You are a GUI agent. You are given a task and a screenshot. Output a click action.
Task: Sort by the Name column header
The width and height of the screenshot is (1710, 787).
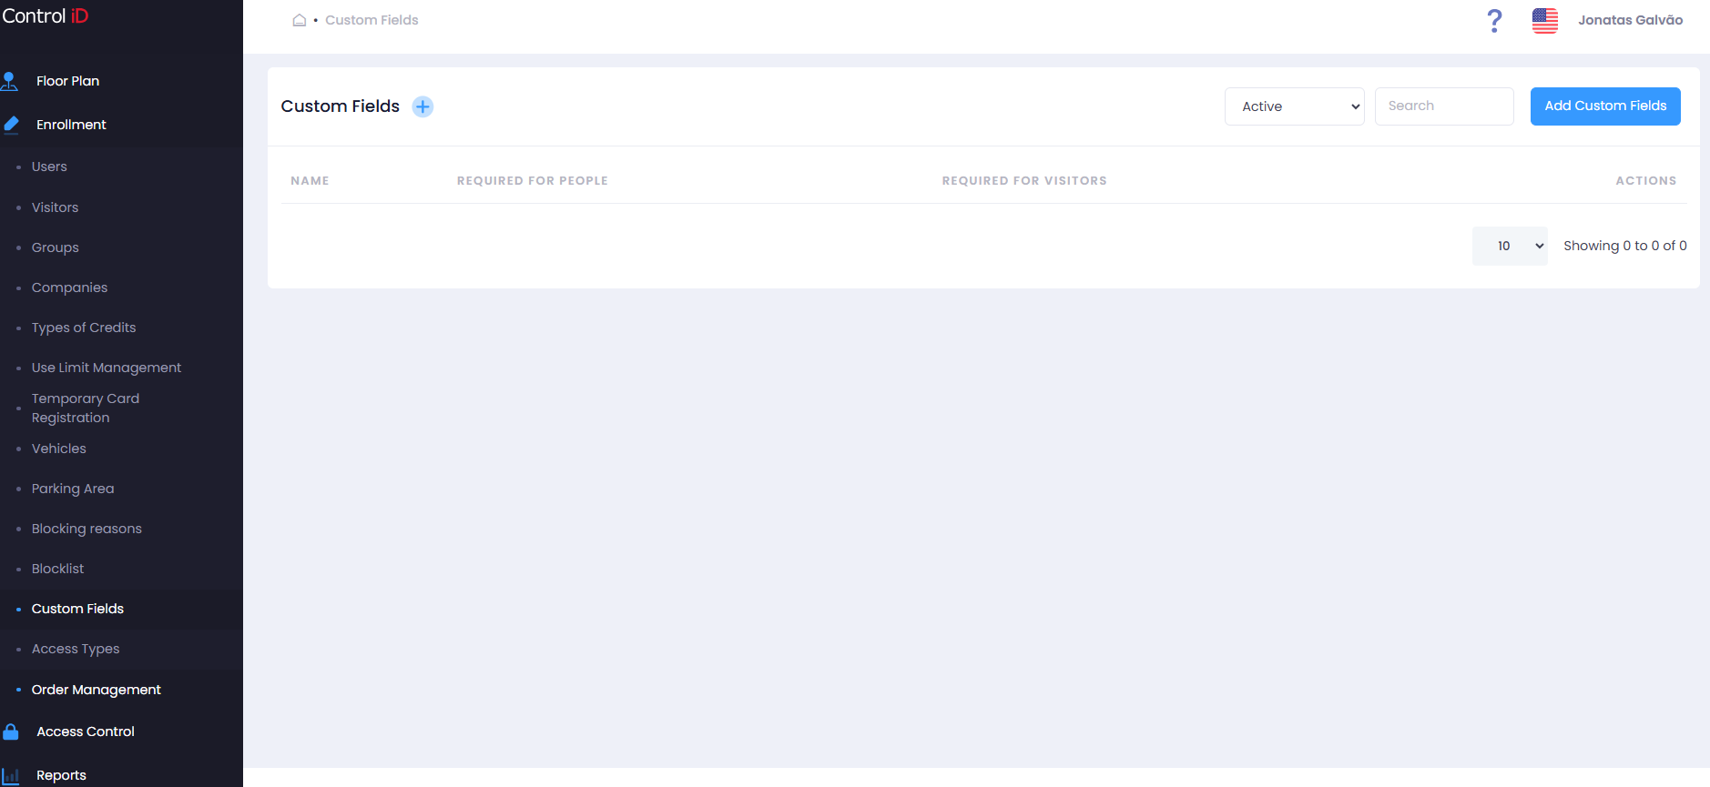(x=310, y=181)
